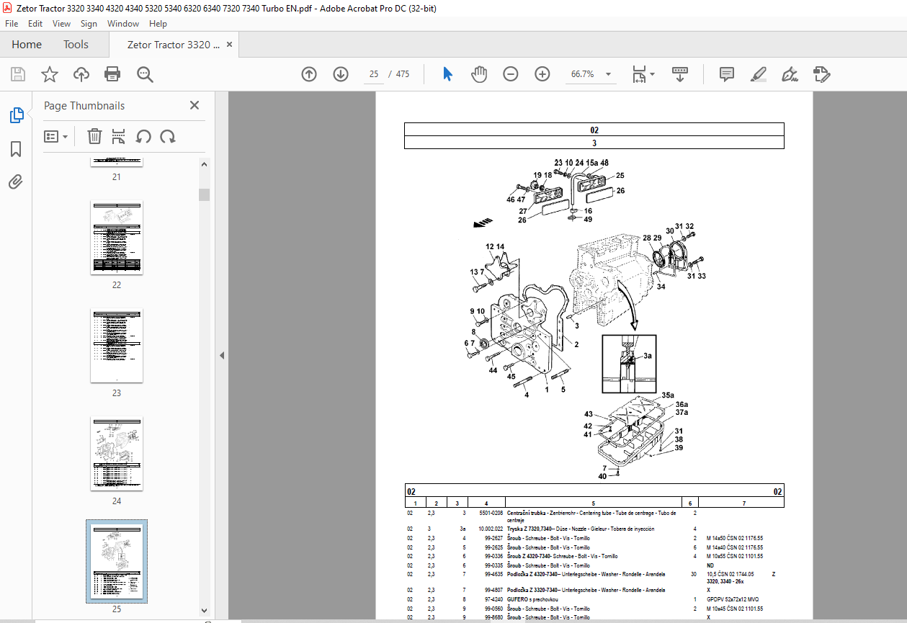Image resolution: width=907 pixels, height=623 pixels.
Task: Go to previous page arrow
Action: [309, 74]
